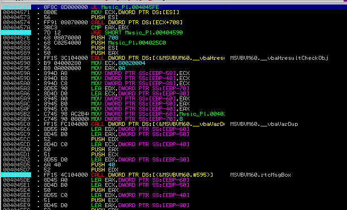The image size is (347, 210).
Task: Click hex bytes 68 C0254000
Action: (62, 43)
